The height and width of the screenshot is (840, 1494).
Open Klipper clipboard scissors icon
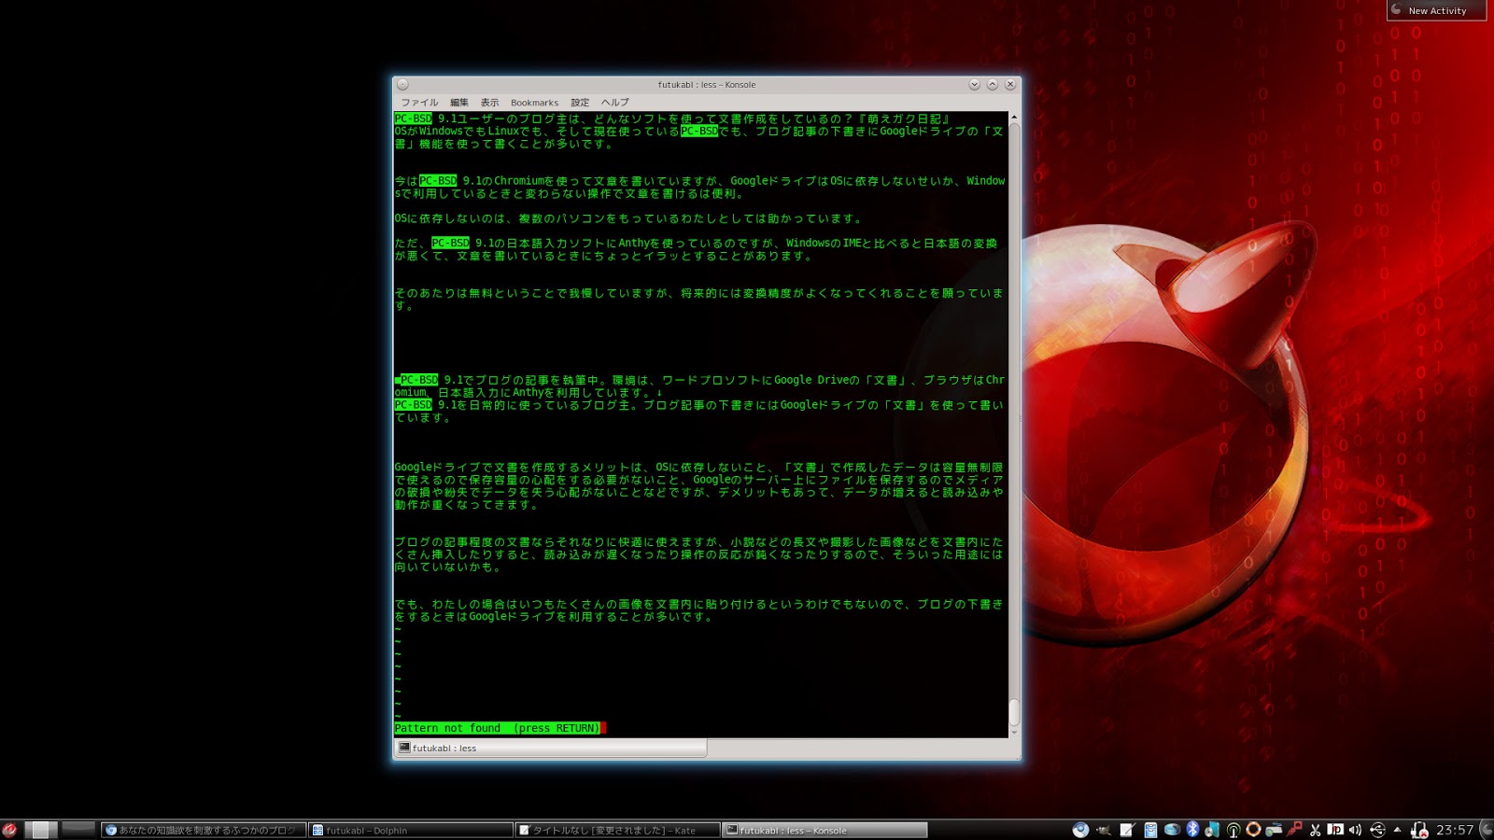coord(1316,830)
